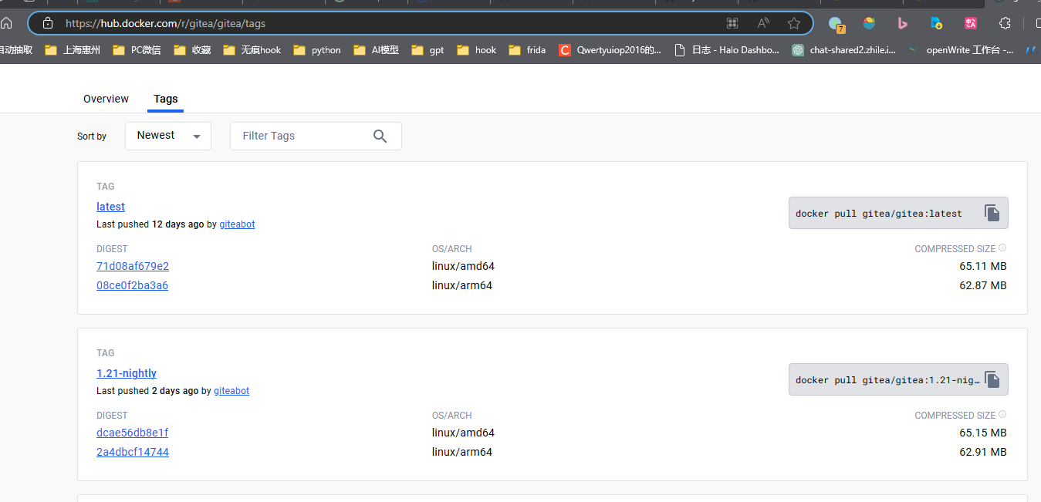Open the 日志 - Halo Dashboard bookmark

pyautogui.click(x=726, y=50)
